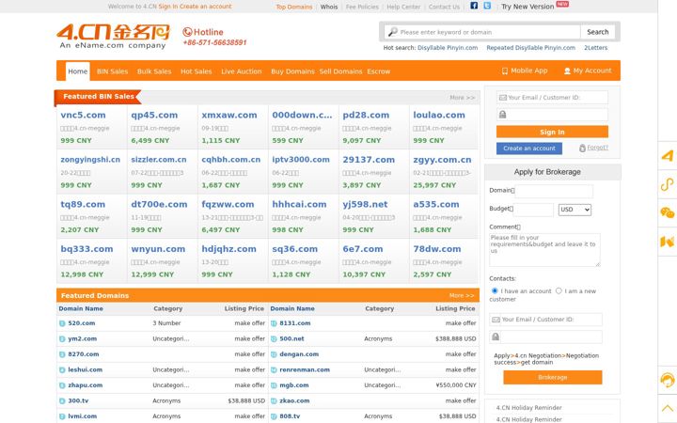Click the lock icon next to Forgot
The width and height of the screenshot is (677, 423).
(582, 149)
